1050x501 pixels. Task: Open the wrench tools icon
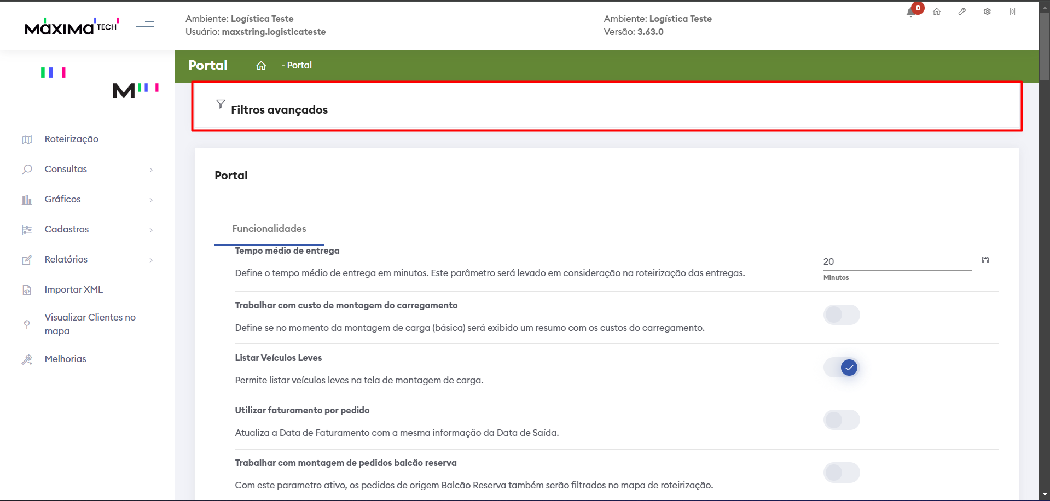click(962, 11)
